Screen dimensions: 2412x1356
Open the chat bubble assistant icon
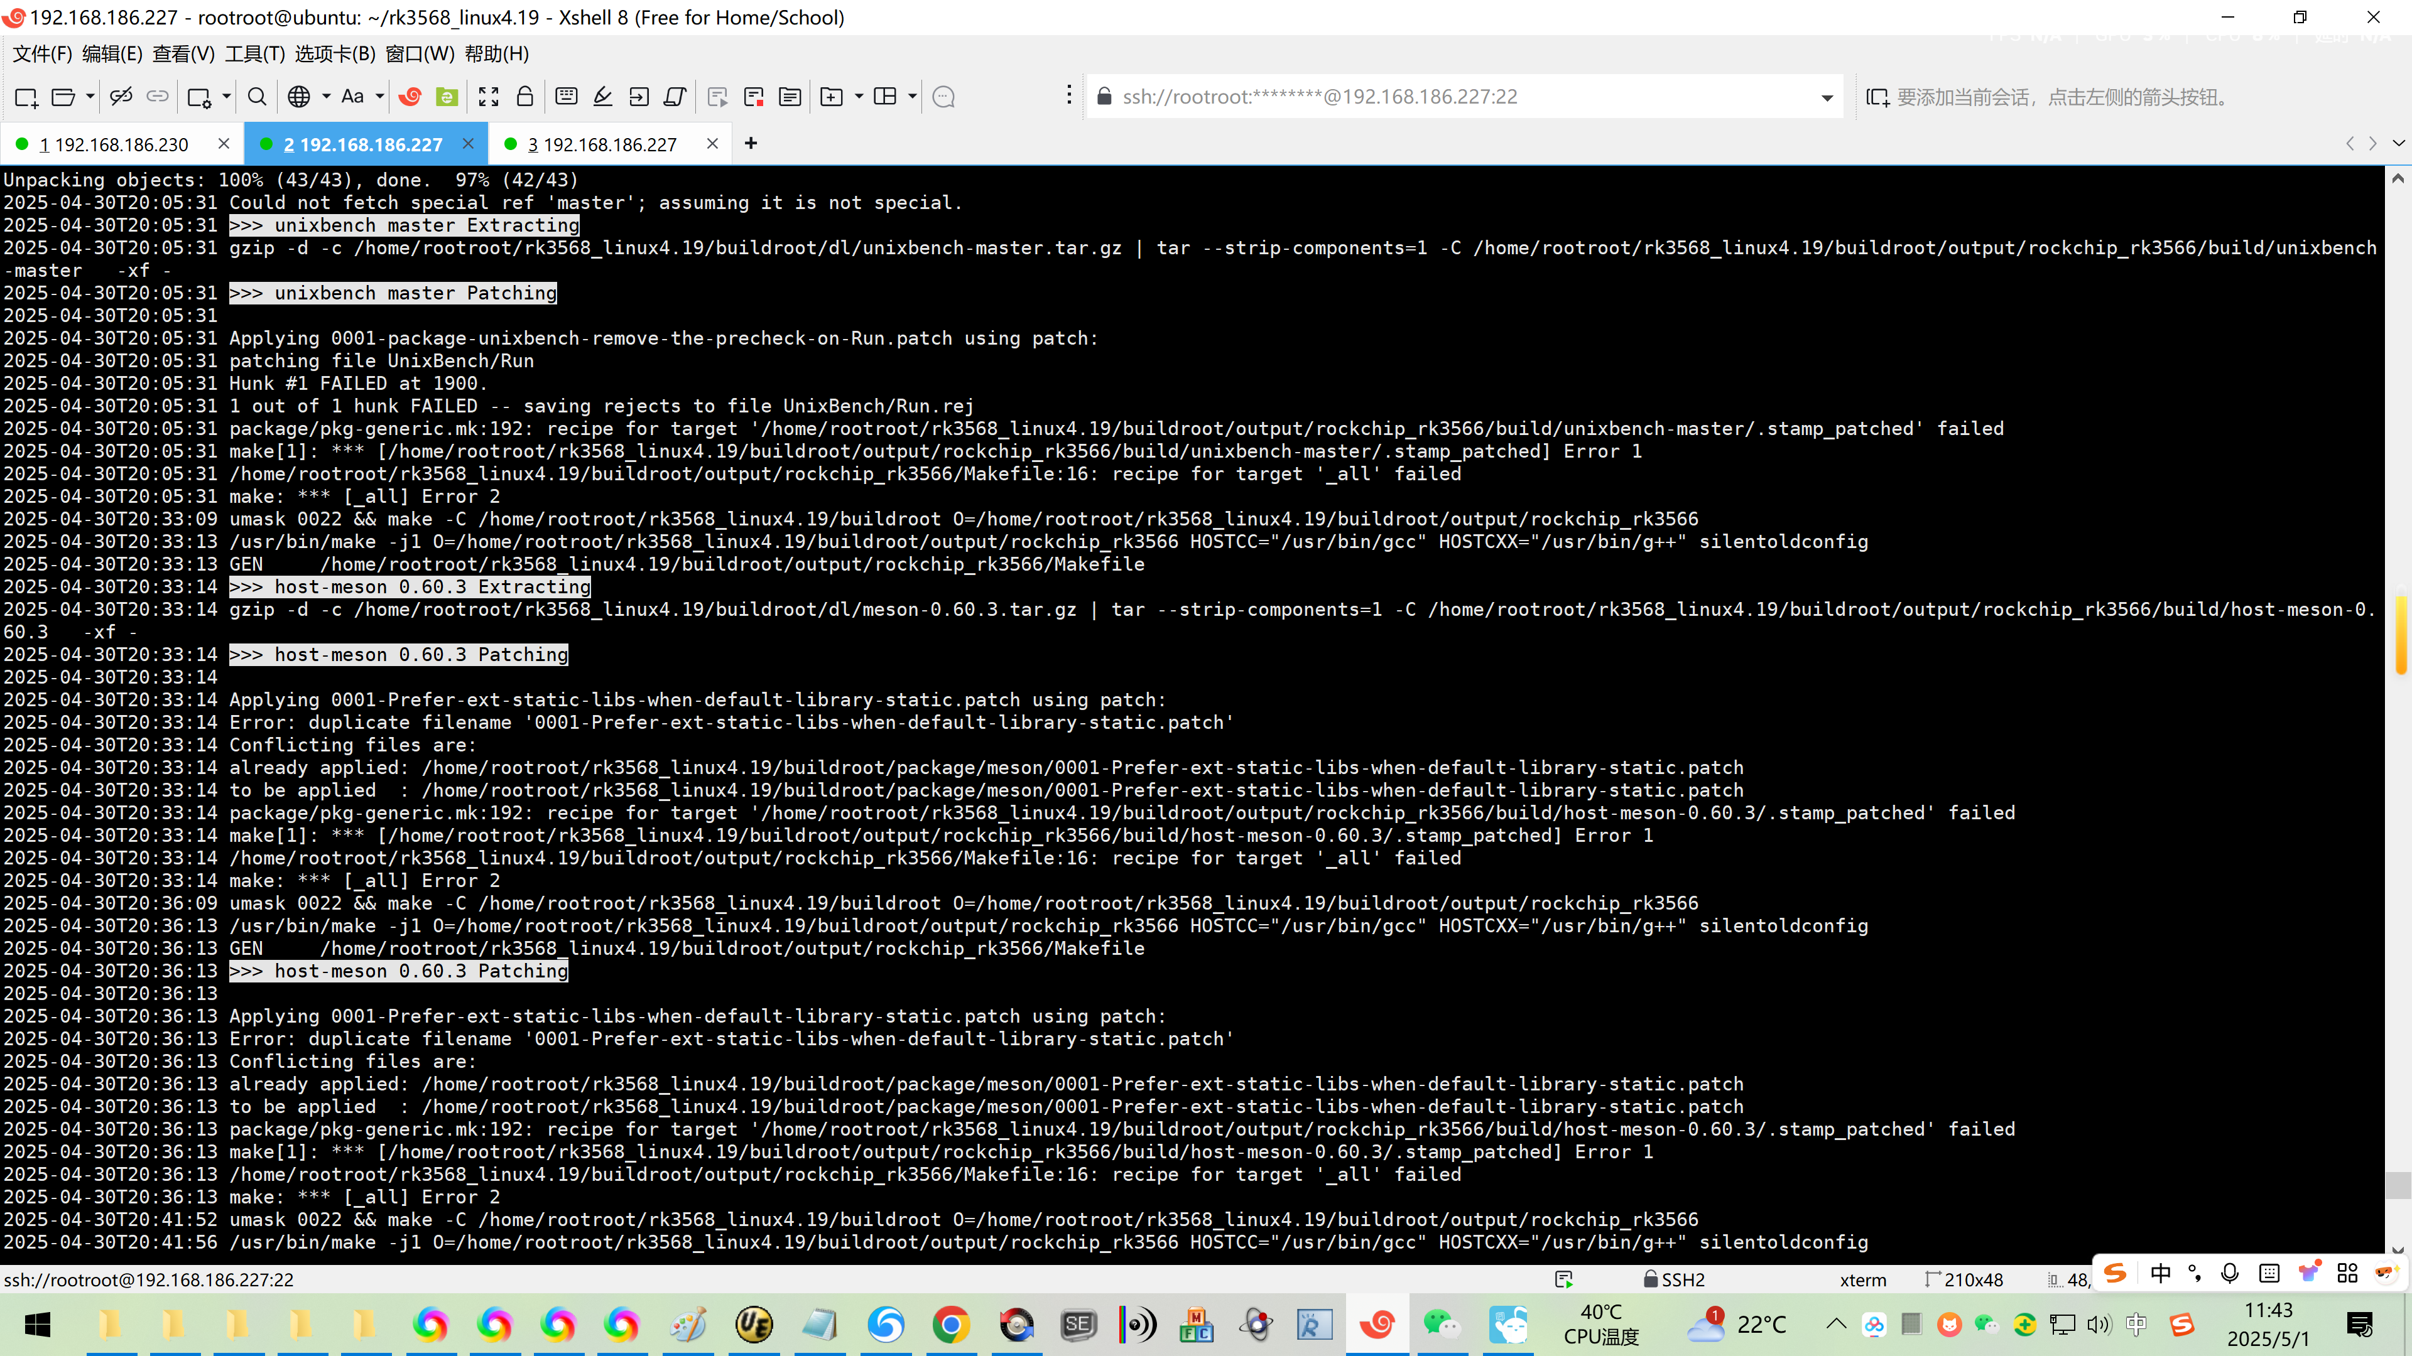(x=944, y=97)
